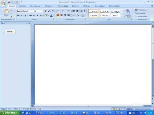Toggle italic formatting

[22, 16]
